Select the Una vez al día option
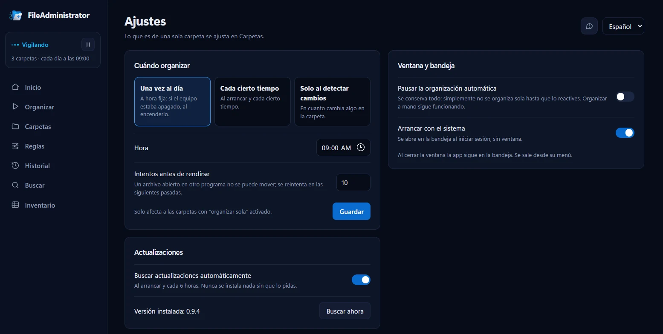Image resolution: width=663 pixels, height=334 pixels. coord(172,102)
